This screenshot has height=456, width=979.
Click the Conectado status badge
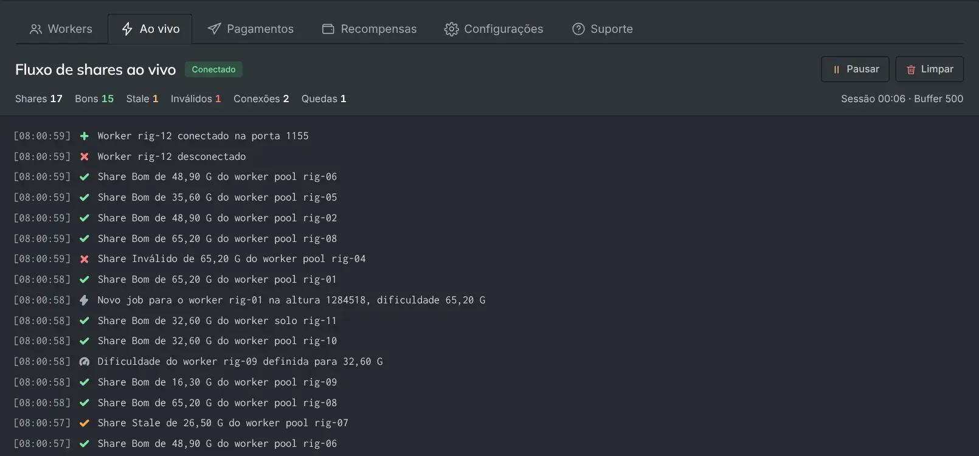coord(213,69)
